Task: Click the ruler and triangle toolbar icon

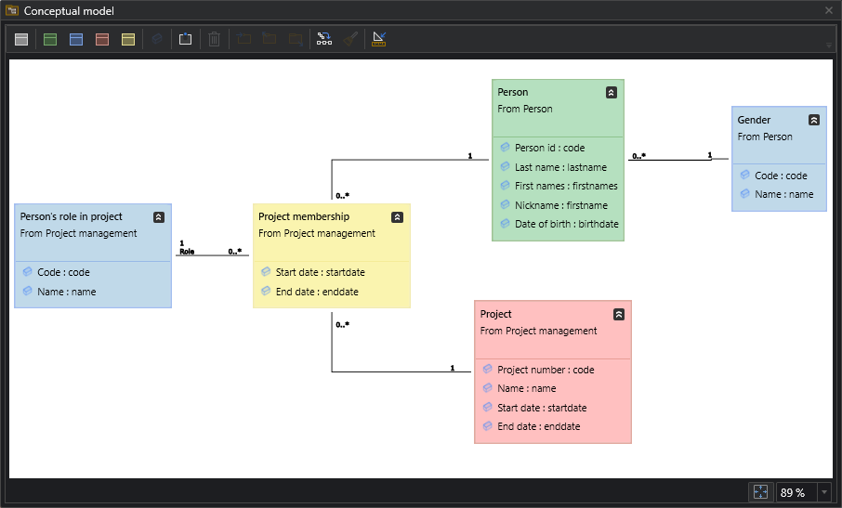Action: [x=378, y=39]
